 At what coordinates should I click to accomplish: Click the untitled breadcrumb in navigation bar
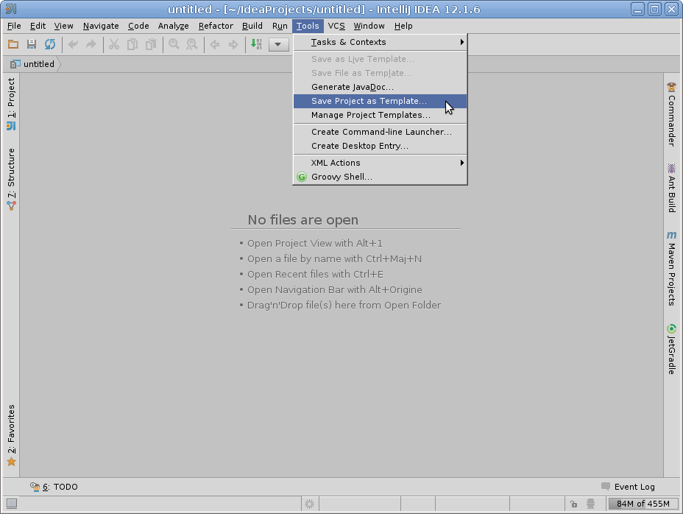tap(34, 64)
